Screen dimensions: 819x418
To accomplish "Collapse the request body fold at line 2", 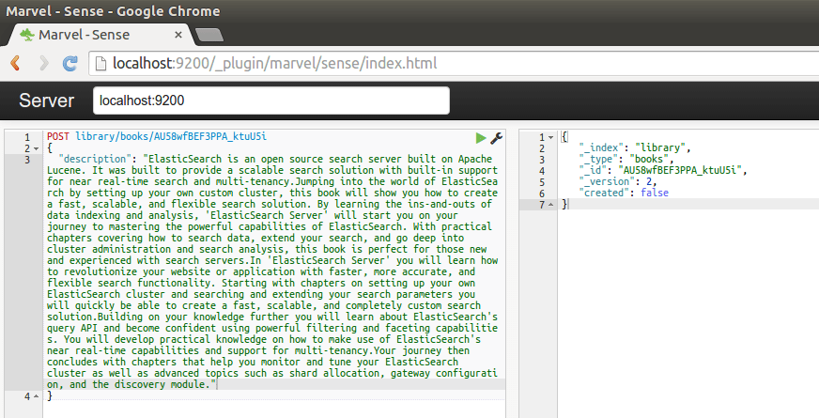I will (x=36, y=148).
